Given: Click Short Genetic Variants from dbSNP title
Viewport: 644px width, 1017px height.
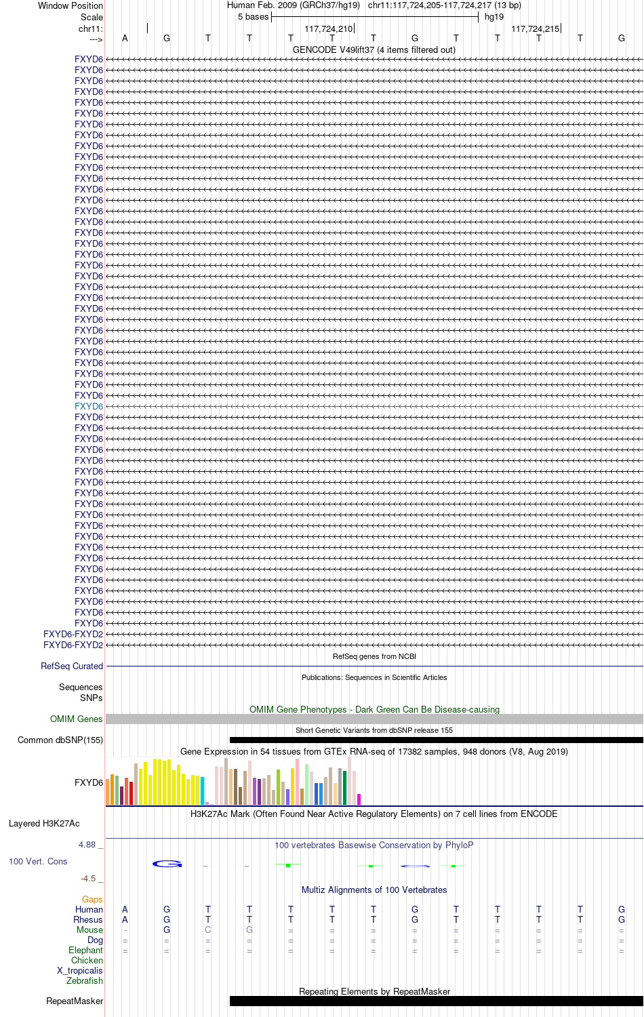Looking at the screenshot, I should coord(374,730).
